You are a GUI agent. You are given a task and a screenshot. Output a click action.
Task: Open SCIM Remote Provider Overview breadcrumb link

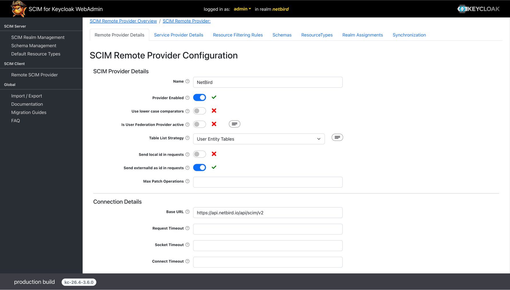point(123,21)
